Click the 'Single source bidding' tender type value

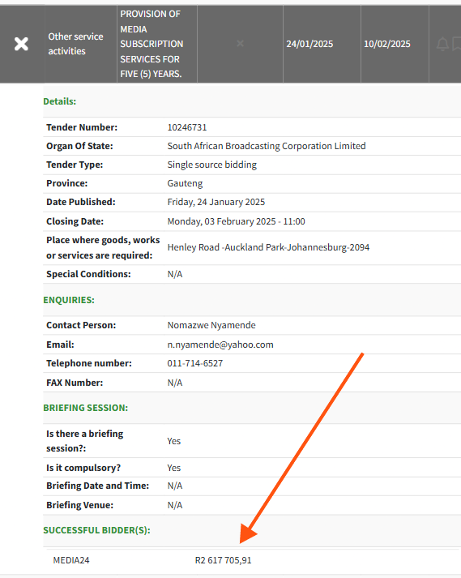(212, 165)
